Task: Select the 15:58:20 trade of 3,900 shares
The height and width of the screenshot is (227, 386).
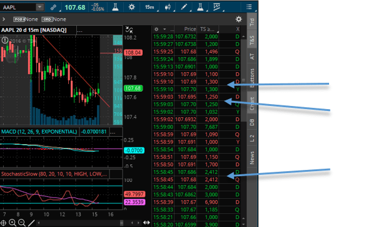Action: coord(196,224)
